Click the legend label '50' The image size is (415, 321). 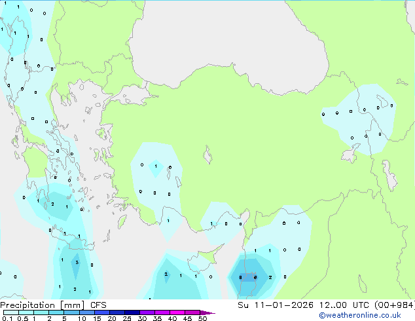pyautogui.click(x=202, y=318)
